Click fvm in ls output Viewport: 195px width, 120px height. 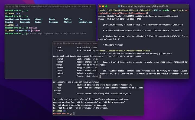[x=80, y=19]
